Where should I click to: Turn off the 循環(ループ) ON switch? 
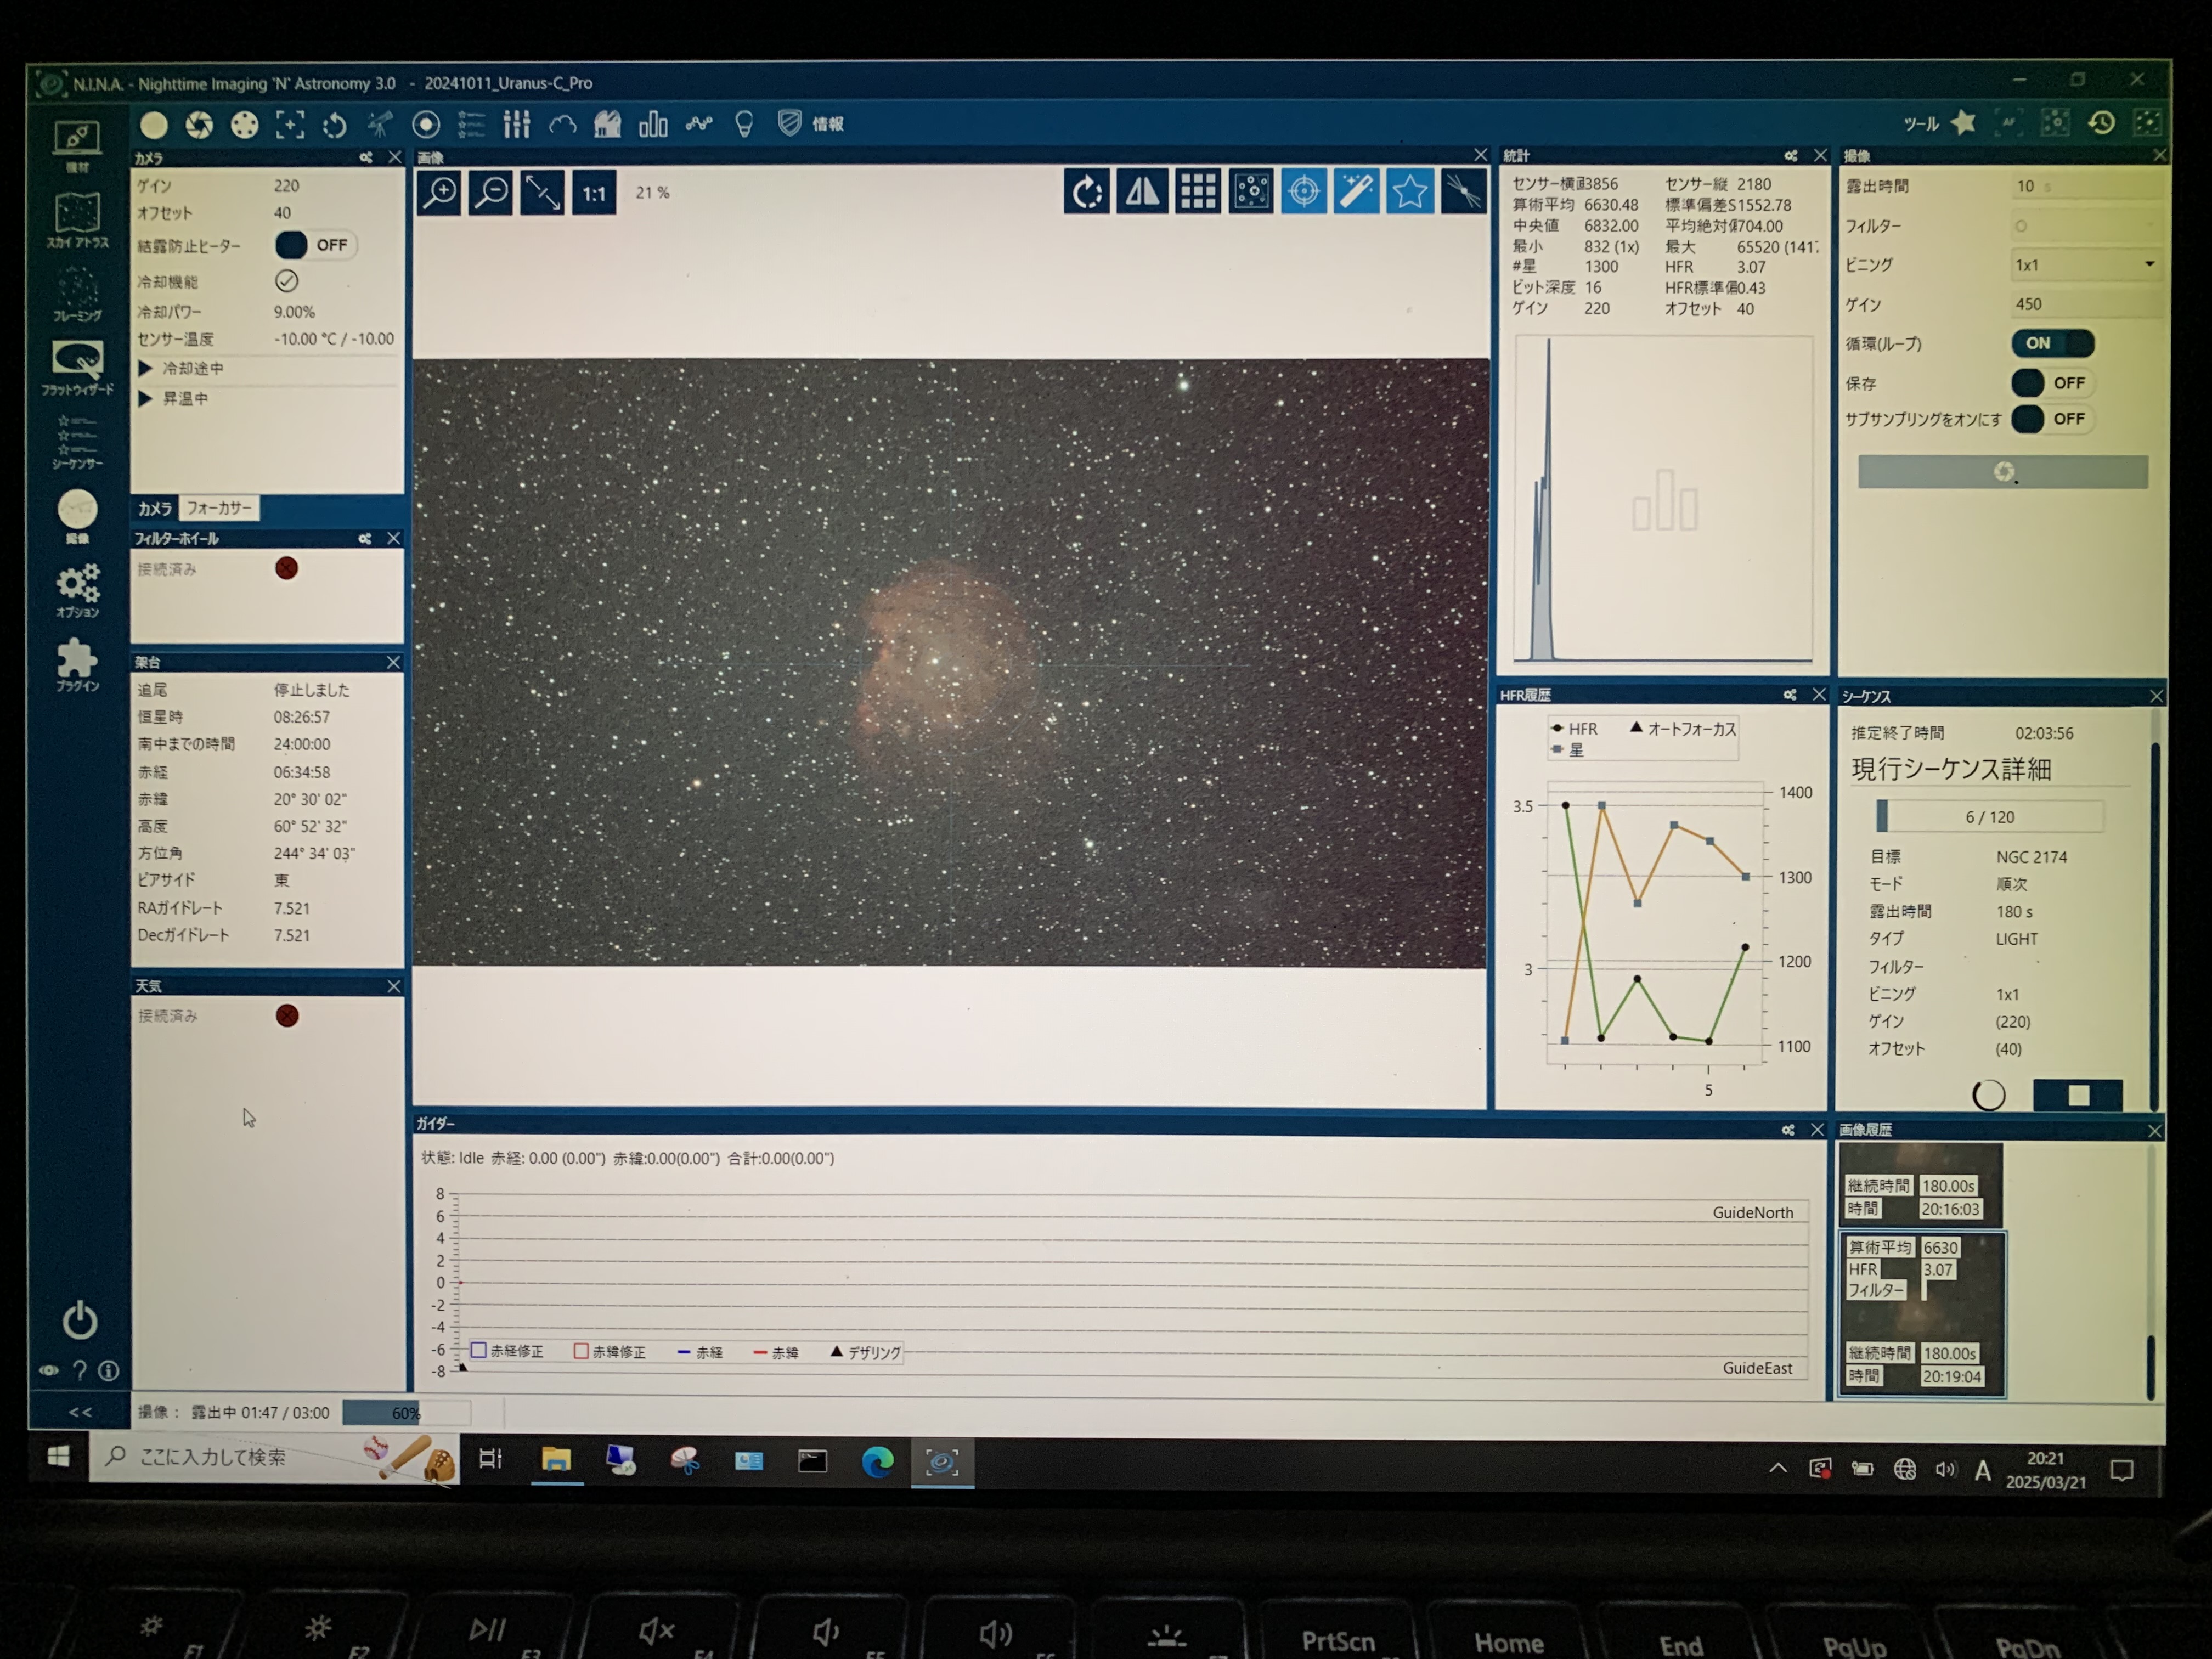point(2052,343)
